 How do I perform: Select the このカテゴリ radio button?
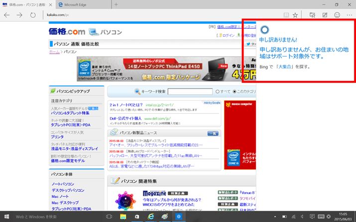[234, 91]
